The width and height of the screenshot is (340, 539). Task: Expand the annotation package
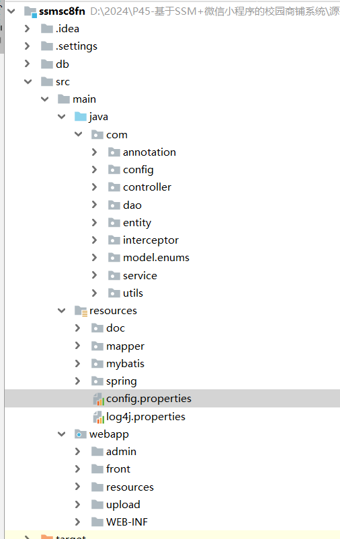[x=95, y=152]
